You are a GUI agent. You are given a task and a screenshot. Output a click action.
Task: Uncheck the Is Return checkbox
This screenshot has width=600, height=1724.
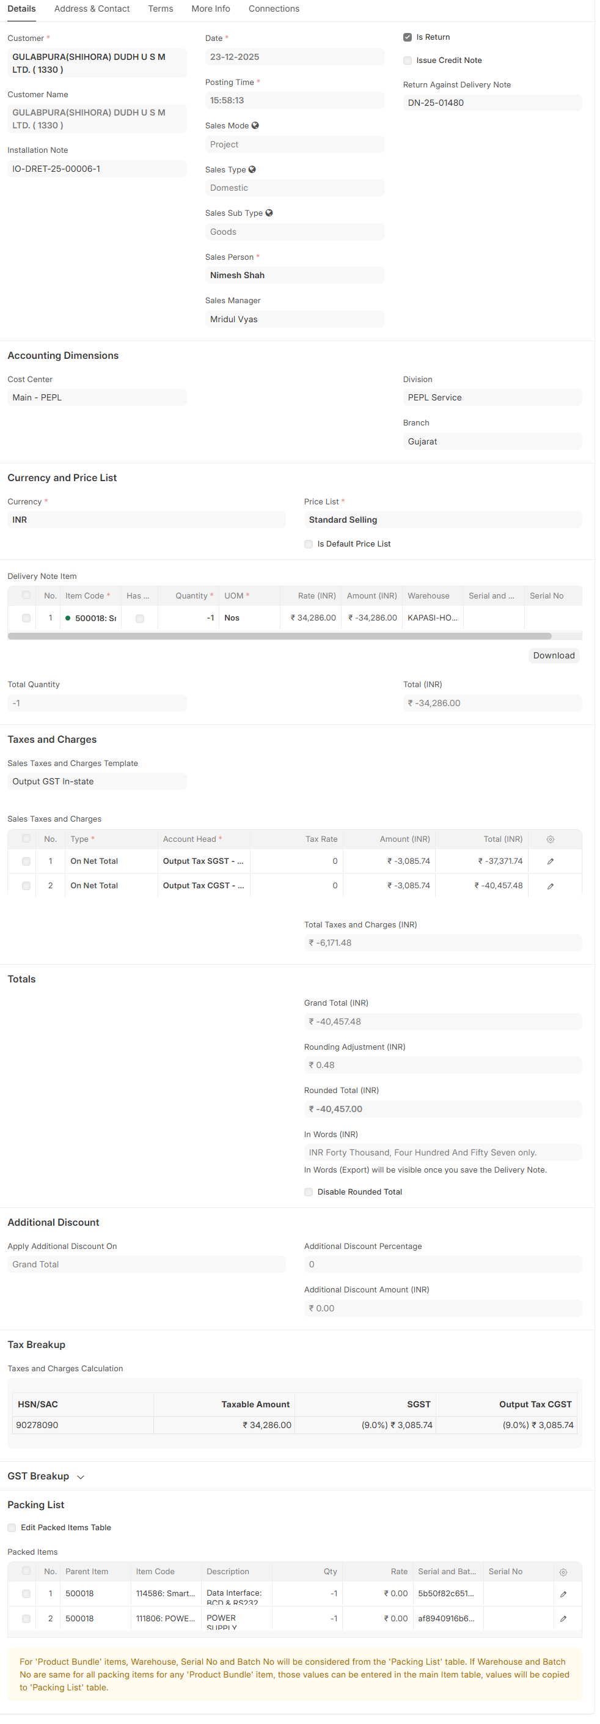tap(408, 37)
